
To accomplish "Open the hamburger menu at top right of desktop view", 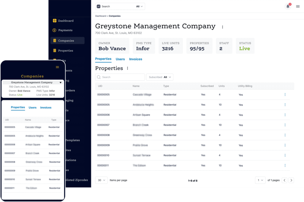I will (298, 7).
